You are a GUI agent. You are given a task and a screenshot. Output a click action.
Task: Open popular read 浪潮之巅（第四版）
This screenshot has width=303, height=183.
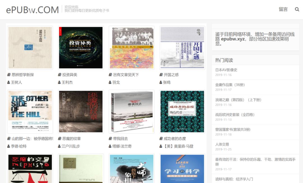tap(238, 100)
